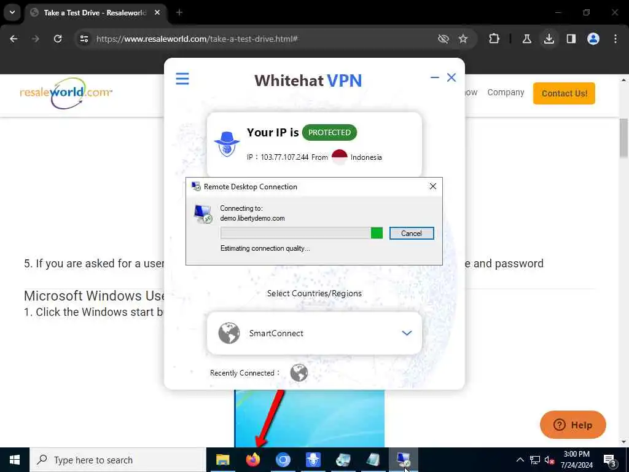Click the green PROTECTED status badge
The image size is (629, 472).
[329, 133]
